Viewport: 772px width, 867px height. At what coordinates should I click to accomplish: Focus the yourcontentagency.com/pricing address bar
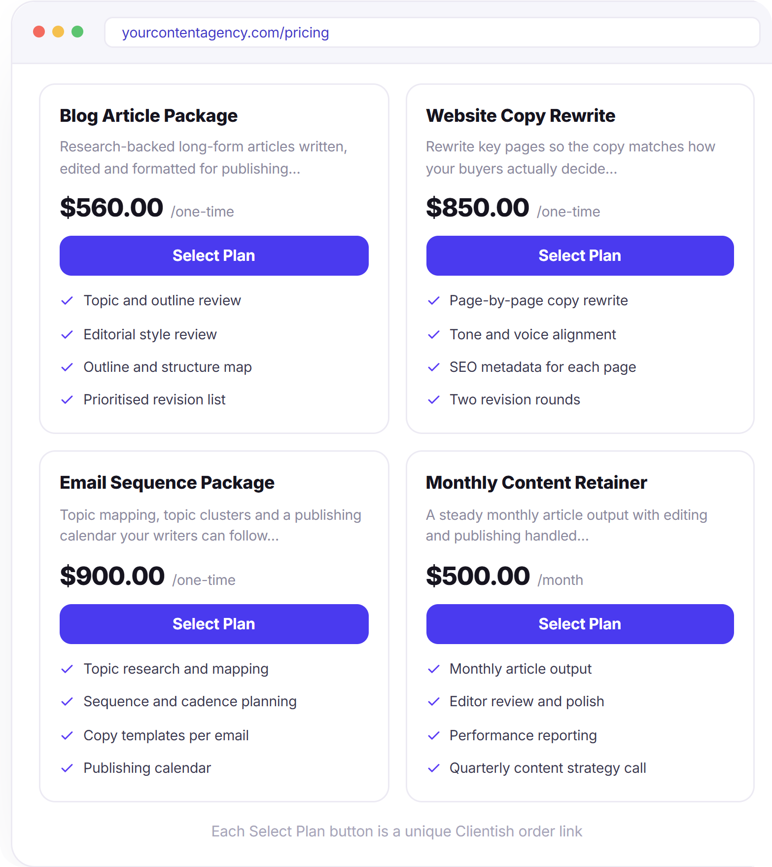pos(432,33)
